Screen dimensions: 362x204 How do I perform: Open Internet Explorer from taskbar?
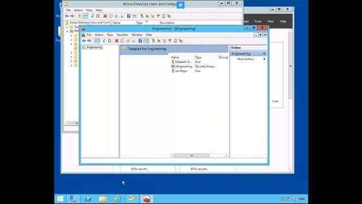click(x=117, y=199)
